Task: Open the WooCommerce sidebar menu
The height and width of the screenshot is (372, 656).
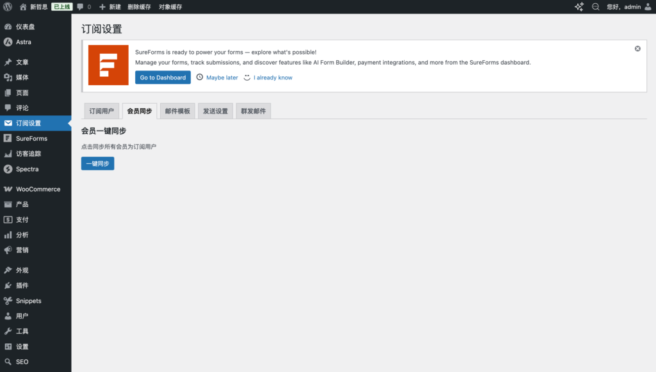Action: (x=38, y=190)
